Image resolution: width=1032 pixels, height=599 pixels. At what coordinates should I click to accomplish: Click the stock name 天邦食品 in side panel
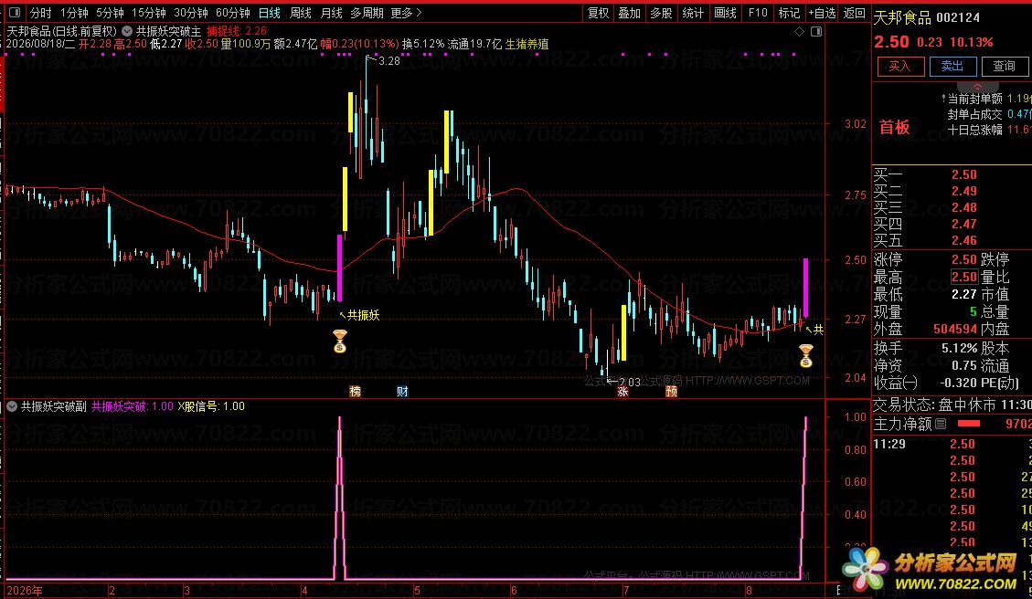[x=902, y=17]
